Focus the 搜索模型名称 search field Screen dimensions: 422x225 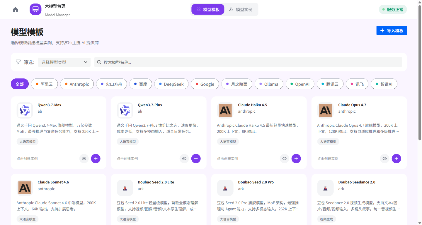coord(248,62)
